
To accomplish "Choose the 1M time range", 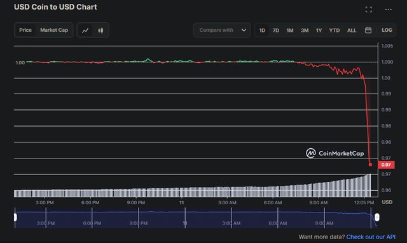I will pos(290,31).
